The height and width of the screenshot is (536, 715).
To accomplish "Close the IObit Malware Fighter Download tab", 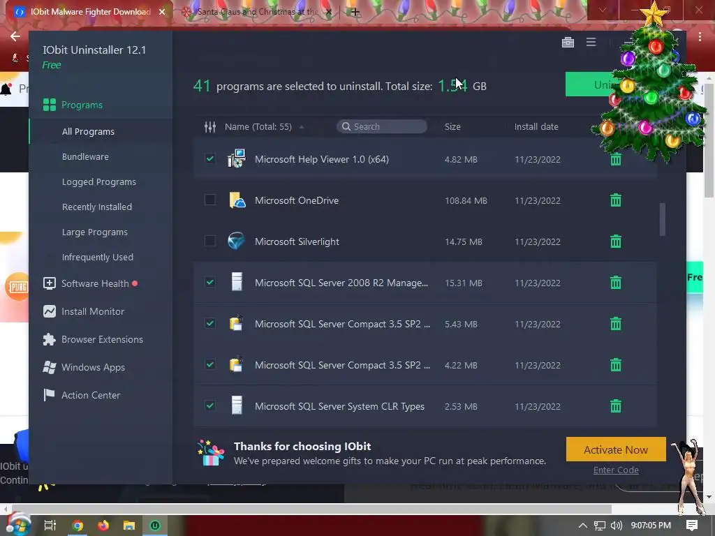I will [x=162, y=12].
